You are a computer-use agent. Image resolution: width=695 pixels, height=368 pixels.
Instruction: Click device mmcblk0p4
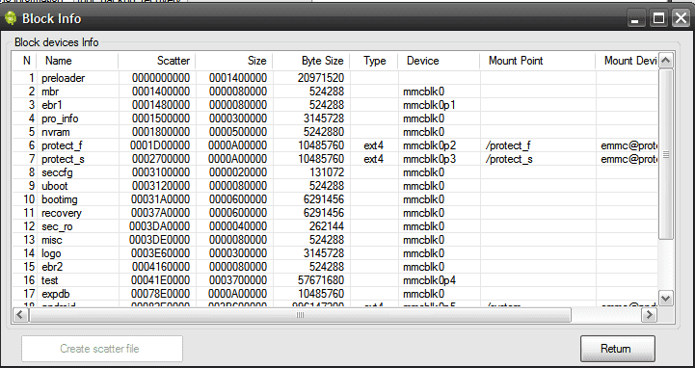(430, 280)
